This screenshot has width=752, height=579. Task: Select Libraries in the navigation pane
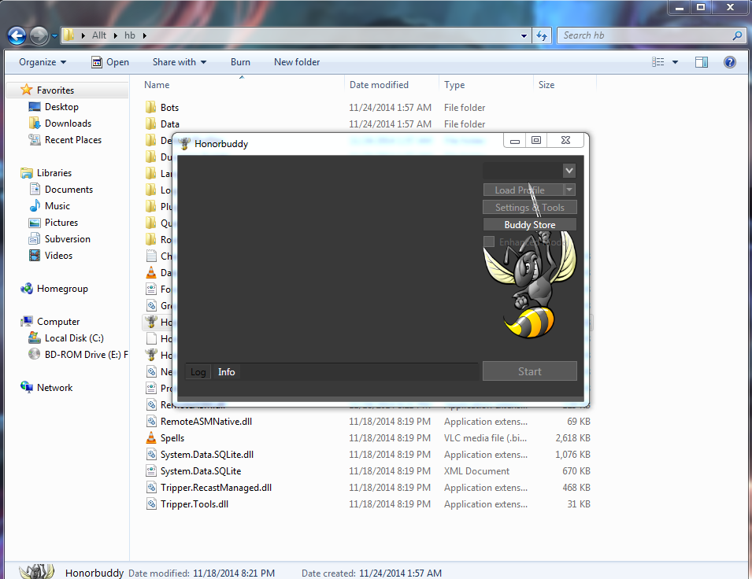(x=54, y=173)
